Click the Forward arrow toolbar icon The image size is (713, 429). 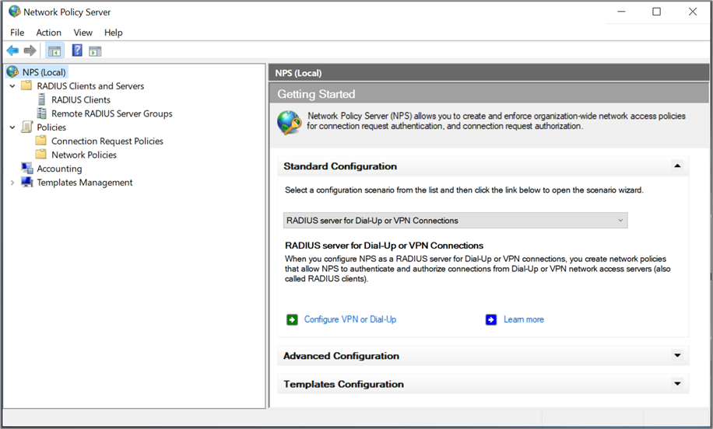(x=30, y=51)
